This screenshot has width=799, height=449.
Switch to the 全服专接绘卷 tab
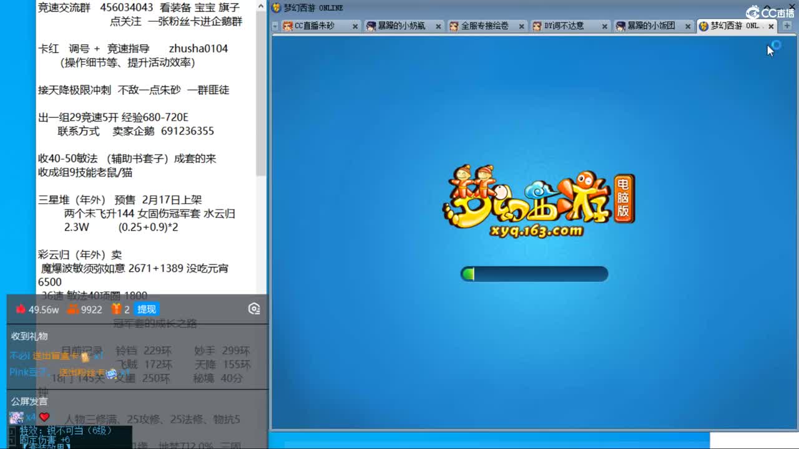[486, 26]
